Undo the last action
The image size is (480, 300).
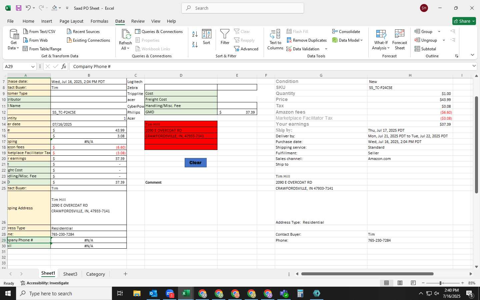(28, 8)
